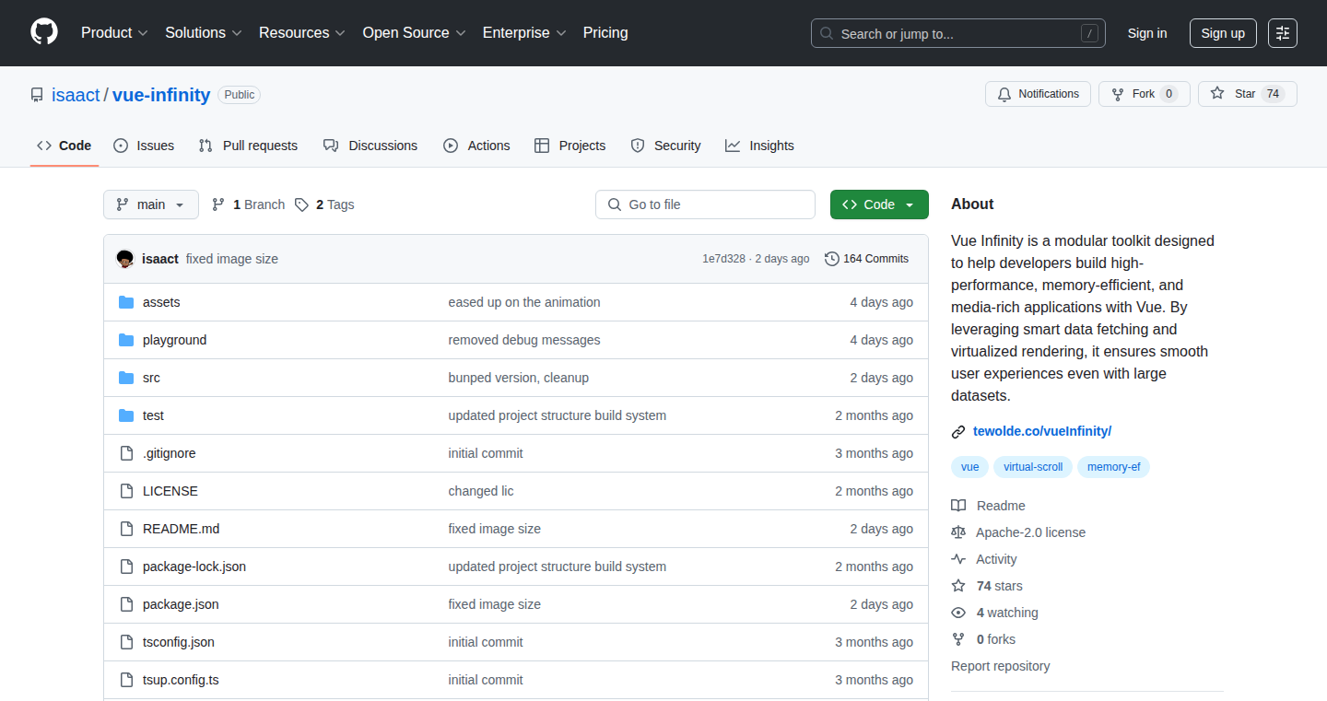Click the assets folder icon

pyautogui.click(x=126, y=302)
